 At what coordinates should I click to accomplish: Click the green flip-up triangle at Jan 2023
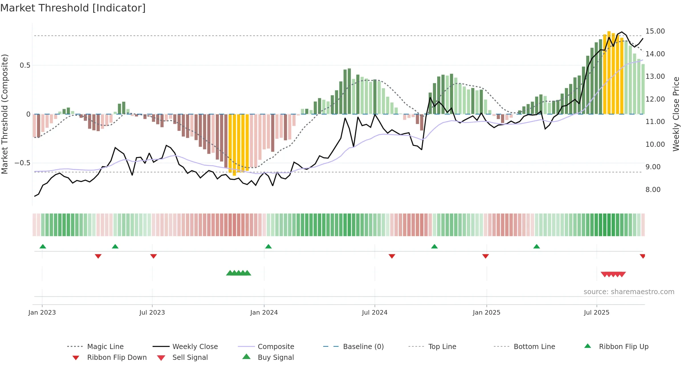43,246
